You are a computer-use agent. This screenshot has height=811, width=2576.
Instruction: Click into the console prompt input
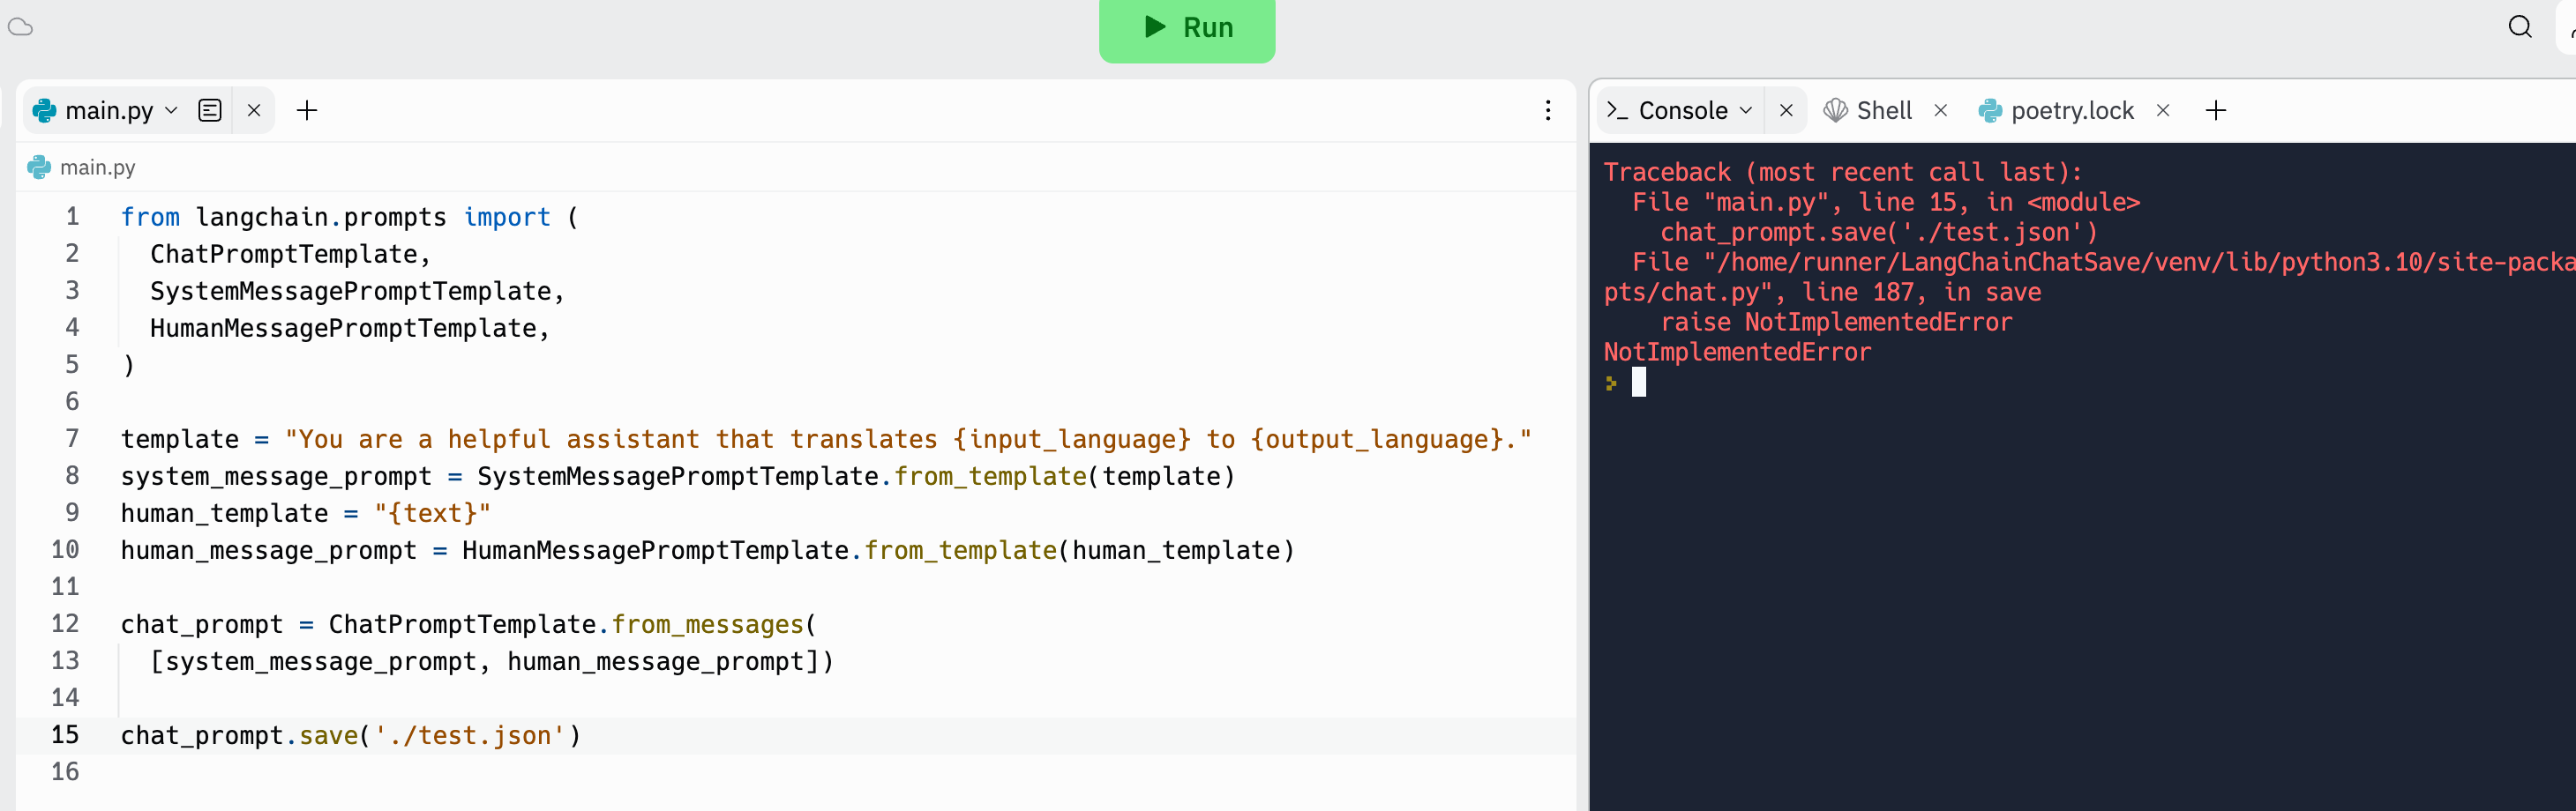1641,383
